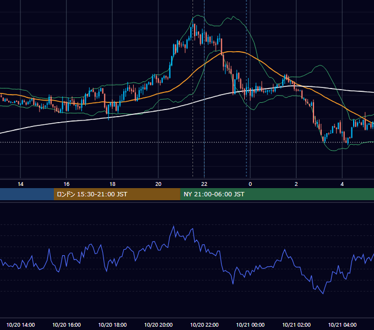374x330 pixels.
Task: Click the '20' hour label on the axis
Action: point(158,184)
